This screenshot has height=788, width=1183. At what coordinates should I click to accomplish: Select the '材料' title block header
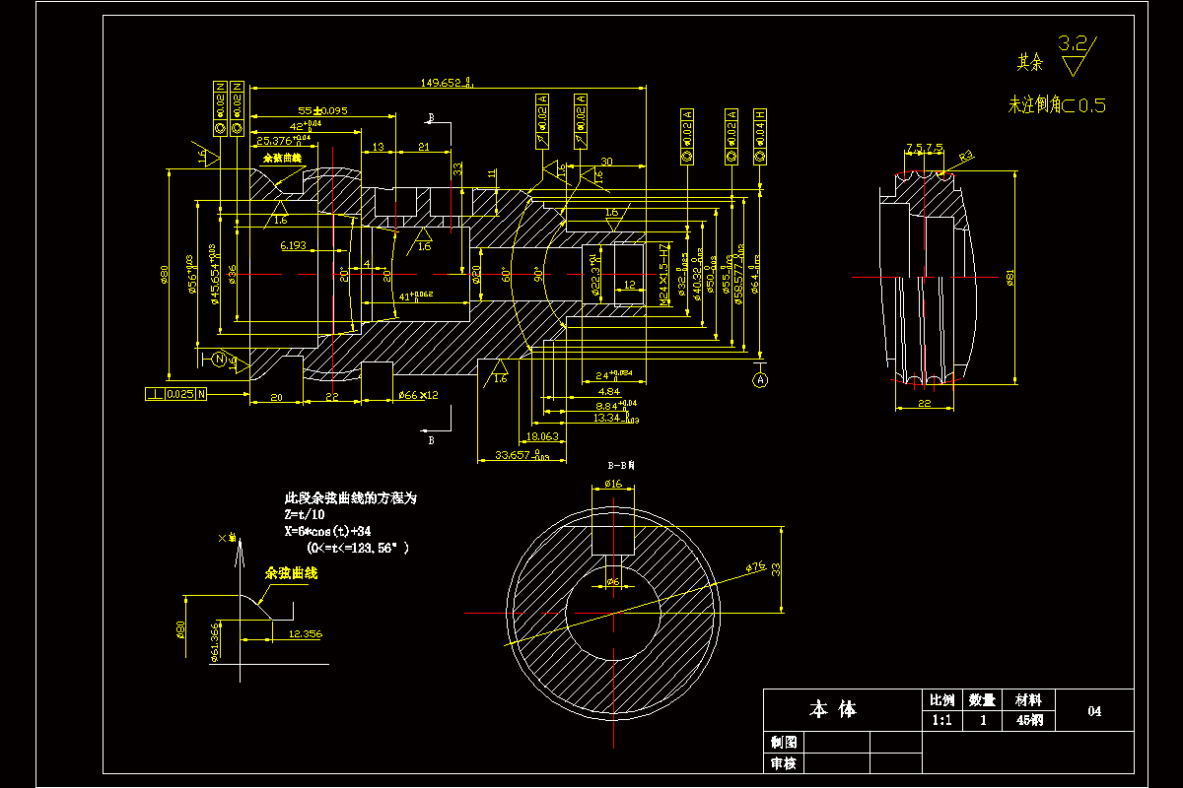tap(1028, 700)
